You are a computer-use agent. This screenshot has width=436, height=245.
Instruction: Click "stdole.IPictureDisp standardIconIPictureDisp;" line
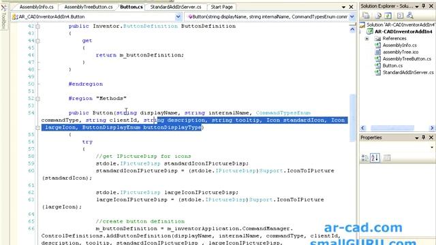point(172,163)
